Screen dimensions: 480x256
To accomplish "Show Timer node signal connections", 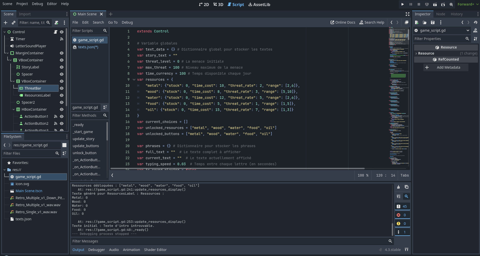I will [62, 39].
